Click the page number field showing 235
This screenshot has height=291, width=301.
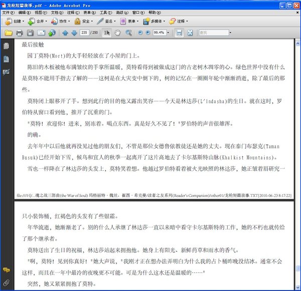coord(85,33)
